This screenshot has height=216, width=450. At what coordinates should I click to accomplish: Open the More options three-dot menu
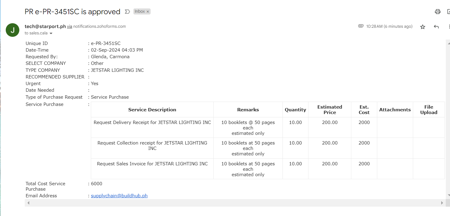(x=449, y=27)
